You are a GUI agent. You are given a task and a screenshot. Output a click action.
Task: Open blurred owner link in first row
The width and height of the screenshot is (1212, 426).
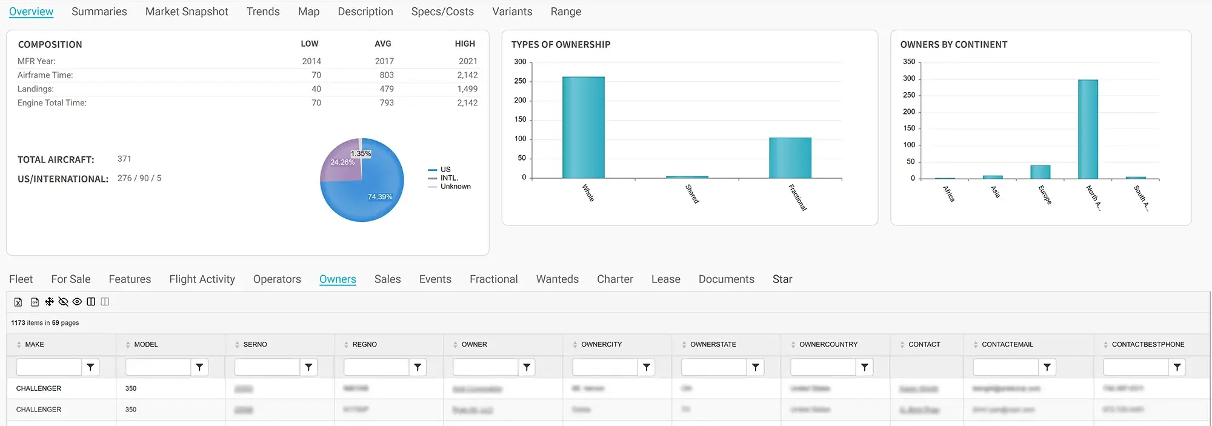[477, 389]
